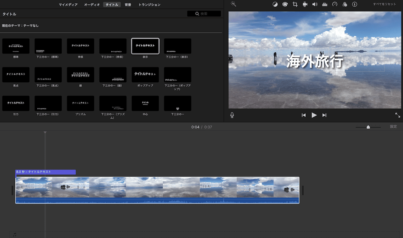403x238 pixels.
Task: Open noise reduction and equalizer icon
Action: pos(325,4)
